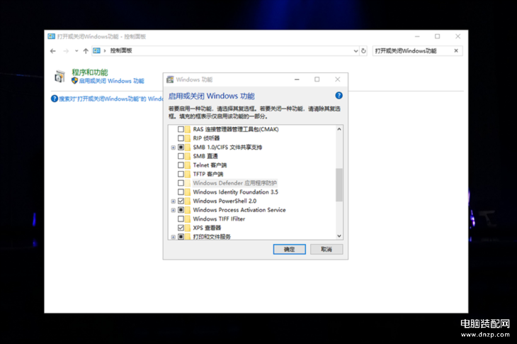Open 启用或关闭 Windows 功能 link
Viewport: 517px width, 344px height.
pos(111,81)
